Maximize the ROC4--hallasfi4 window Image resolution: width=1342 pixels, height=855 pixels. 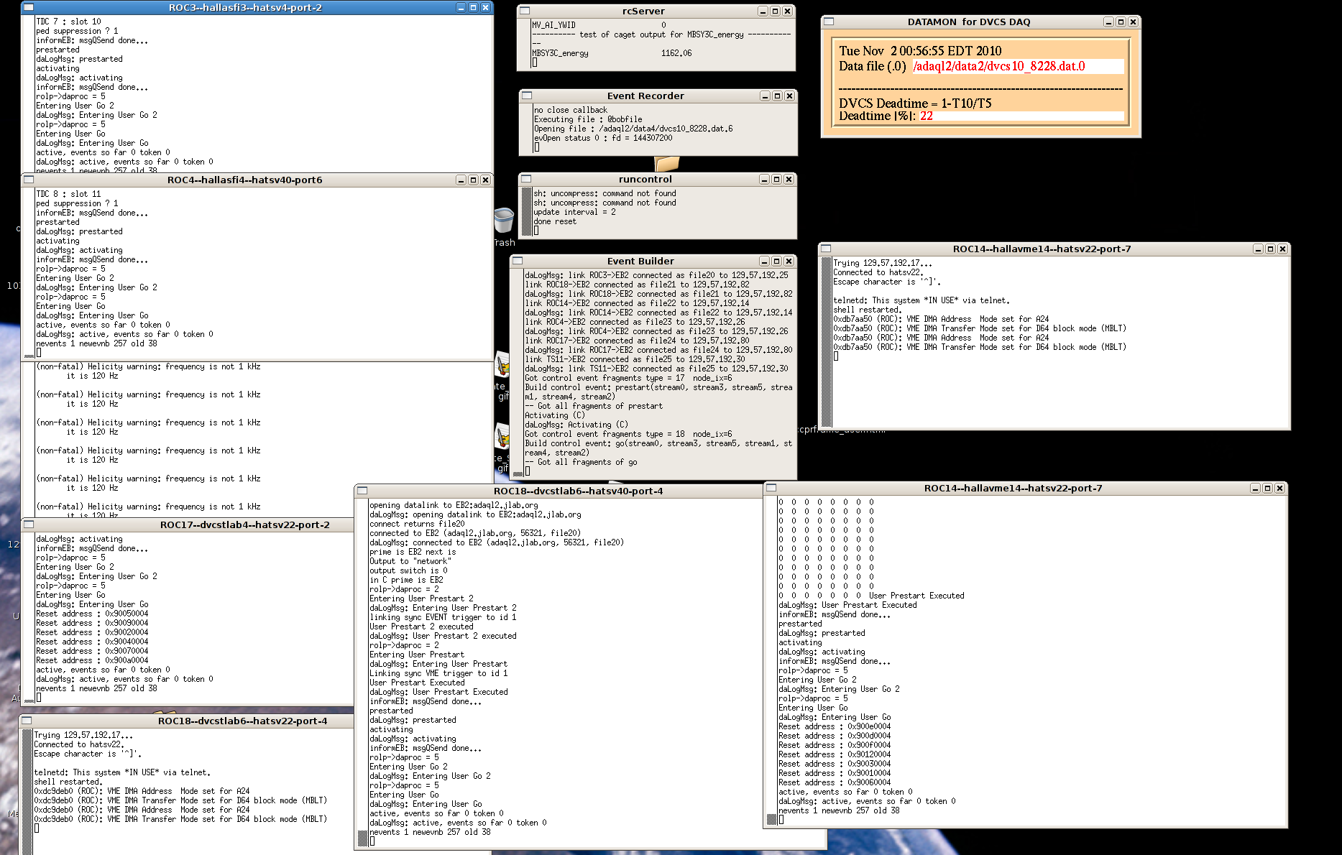tap(473, 180)
